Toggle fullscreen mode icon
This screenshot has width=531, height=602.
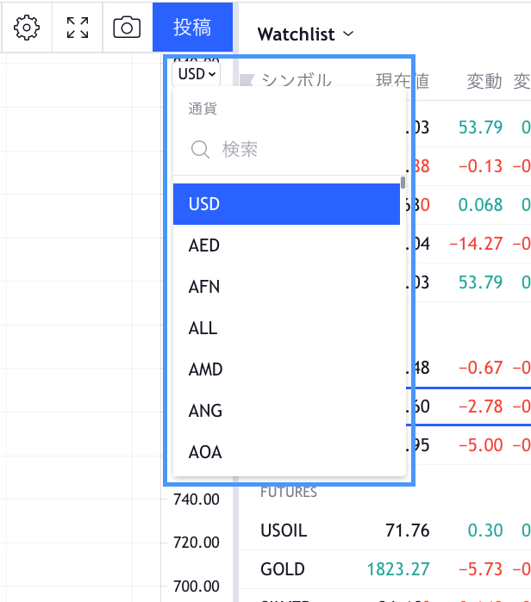78,28
